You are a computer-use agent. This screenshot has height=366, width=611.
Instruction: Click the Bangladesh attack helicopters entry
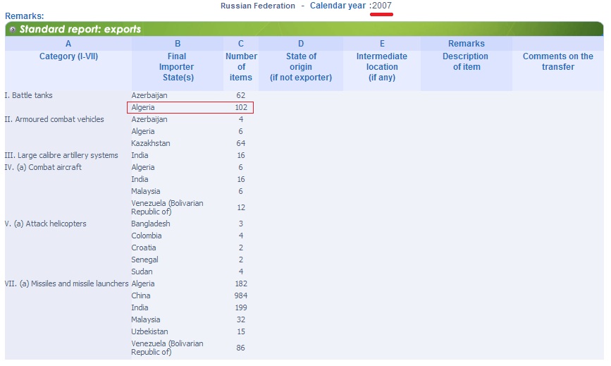(150, 224)
